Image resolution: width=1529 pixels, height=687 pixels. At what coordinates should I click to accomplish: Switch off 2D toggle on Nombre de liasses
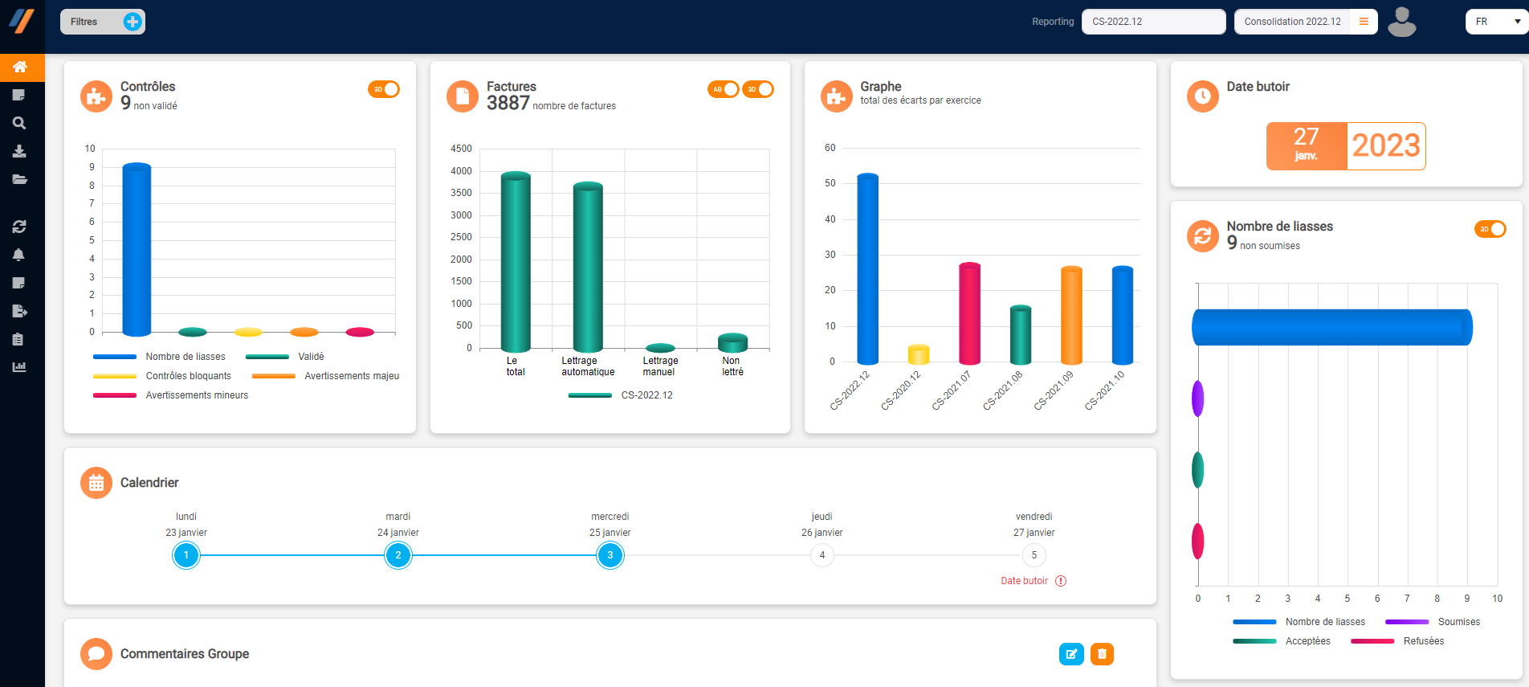click(1490, 229)
